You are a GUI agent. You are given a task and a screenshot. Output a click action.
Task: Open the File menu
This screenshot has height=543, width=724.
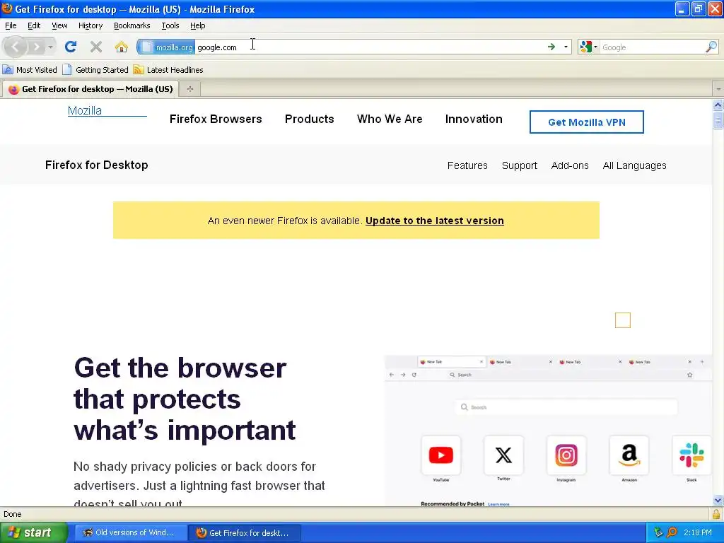pos(11,25)
